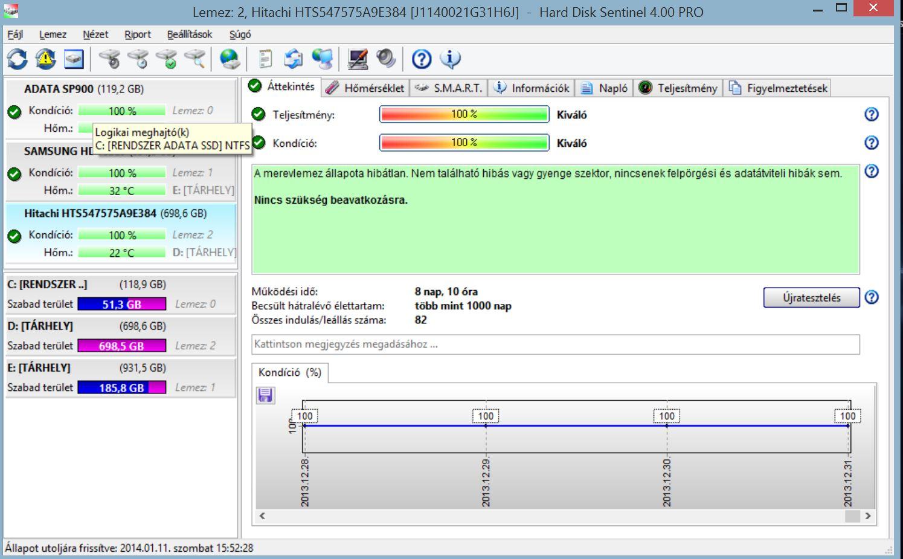Open the Lemez menu
Screen dimensions: 903x559
[53, 34]
